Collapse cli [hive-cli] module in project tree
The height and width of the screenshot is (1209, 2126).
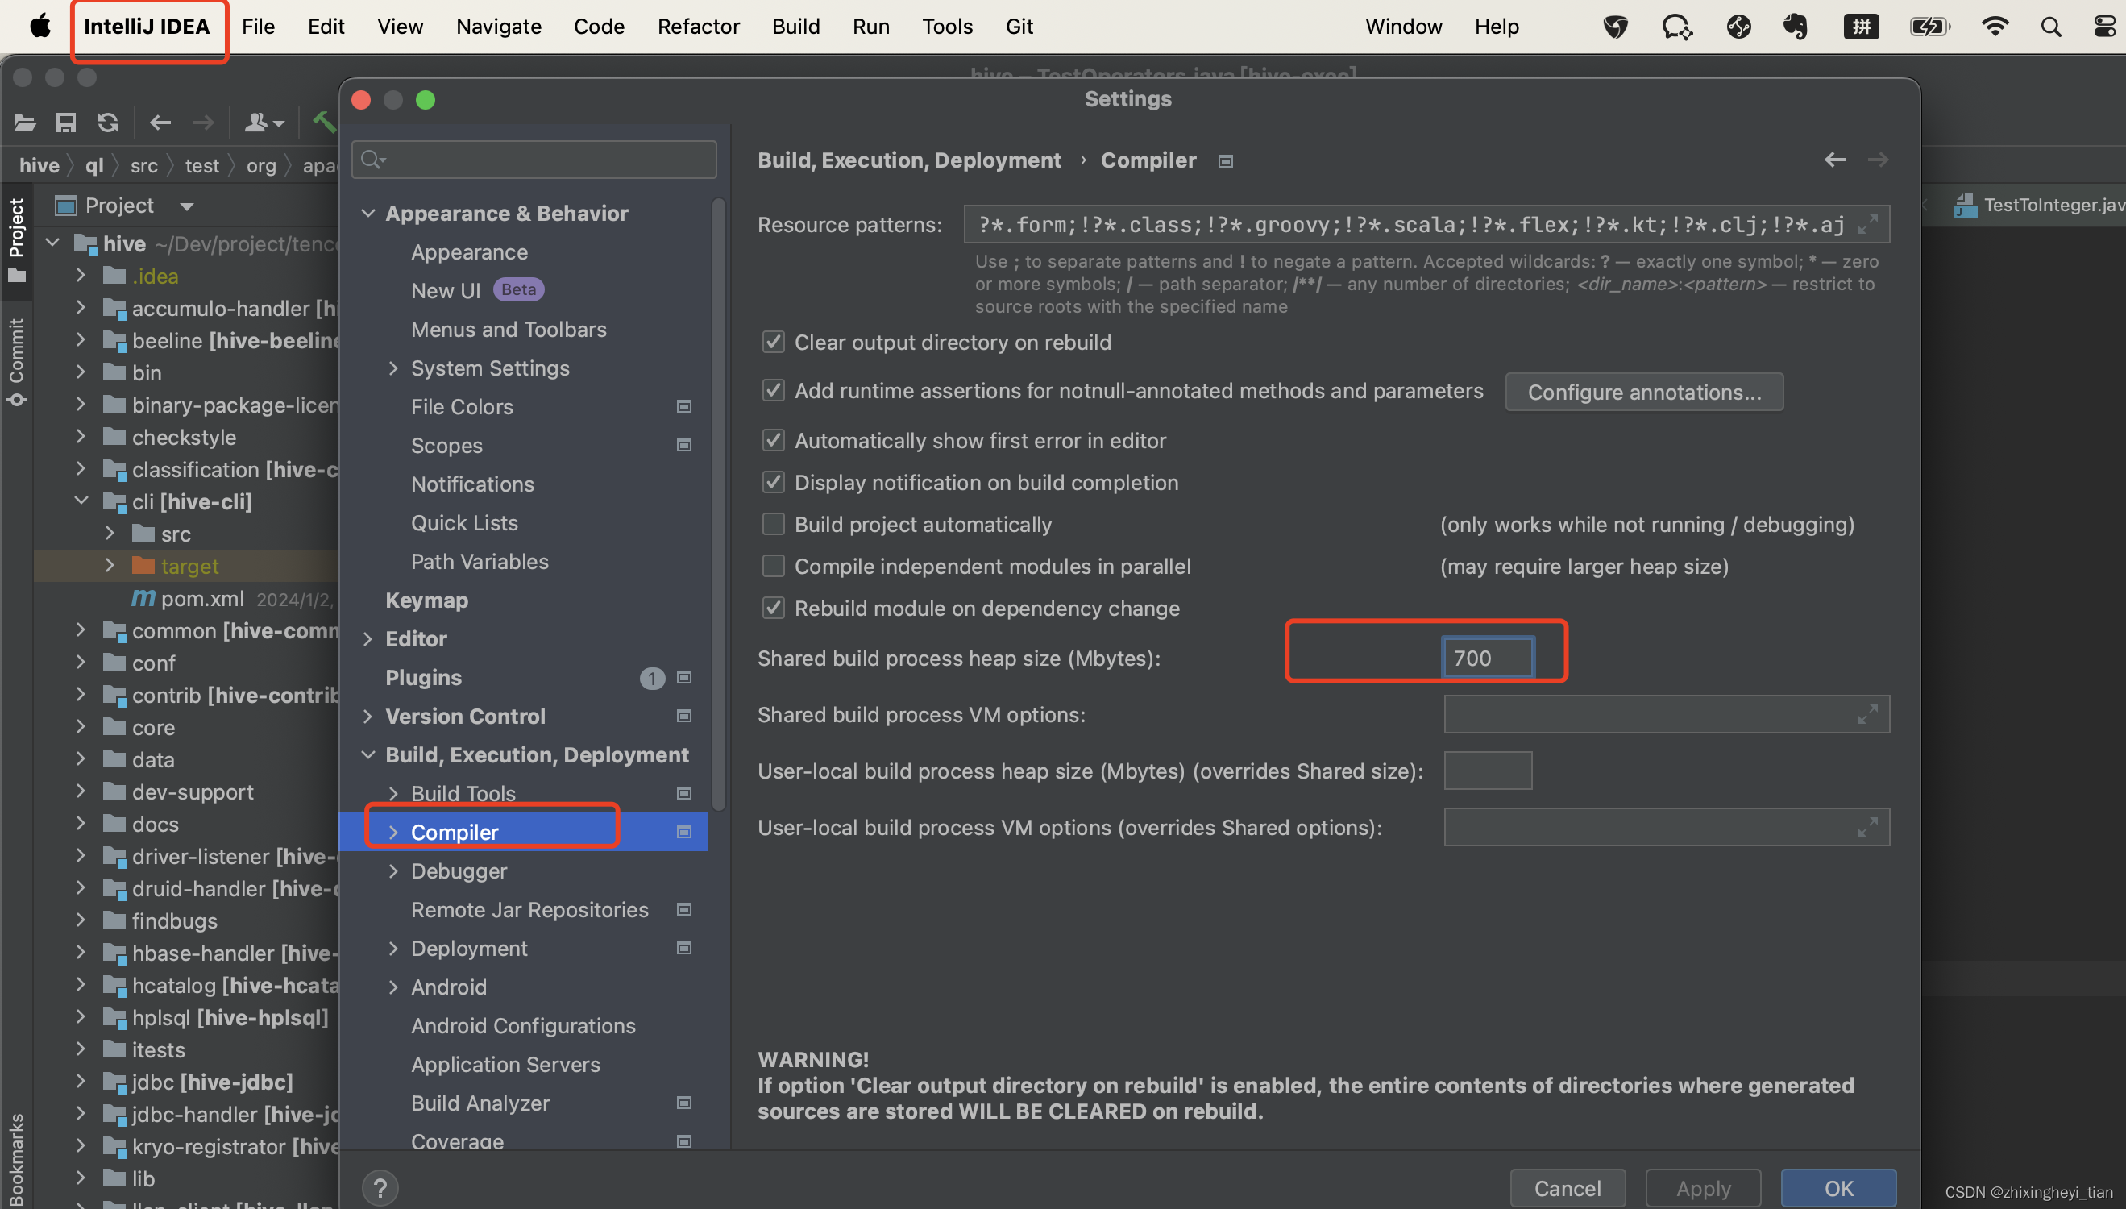(x=81, y=501)
